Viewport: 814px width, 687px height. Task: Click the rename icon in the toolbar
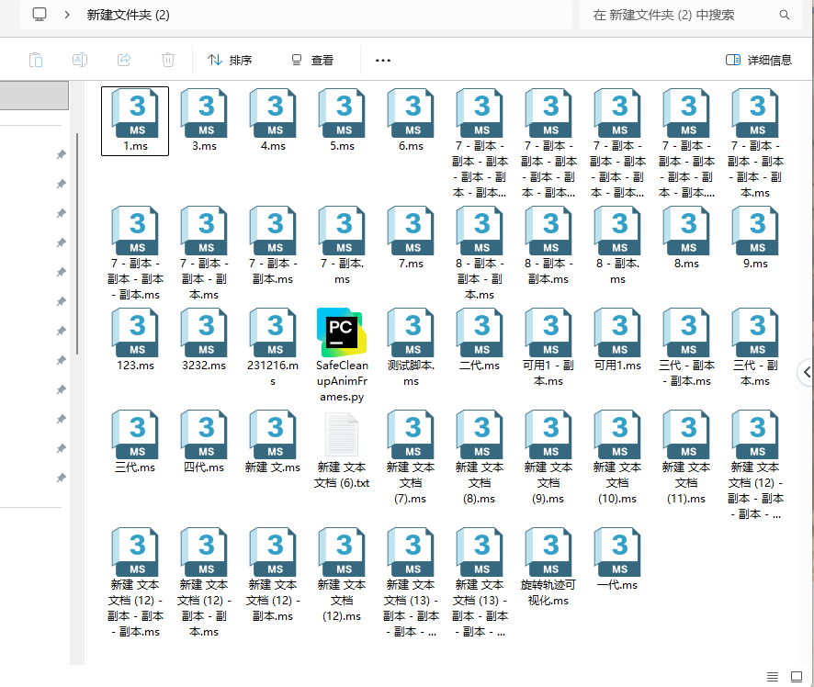(x=79, y=60)
